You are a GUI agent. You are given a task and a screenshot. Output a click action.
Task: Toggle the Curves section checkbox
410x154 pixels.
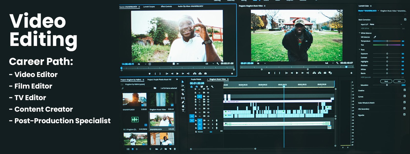pyautogui.click(x=405, y=96)
